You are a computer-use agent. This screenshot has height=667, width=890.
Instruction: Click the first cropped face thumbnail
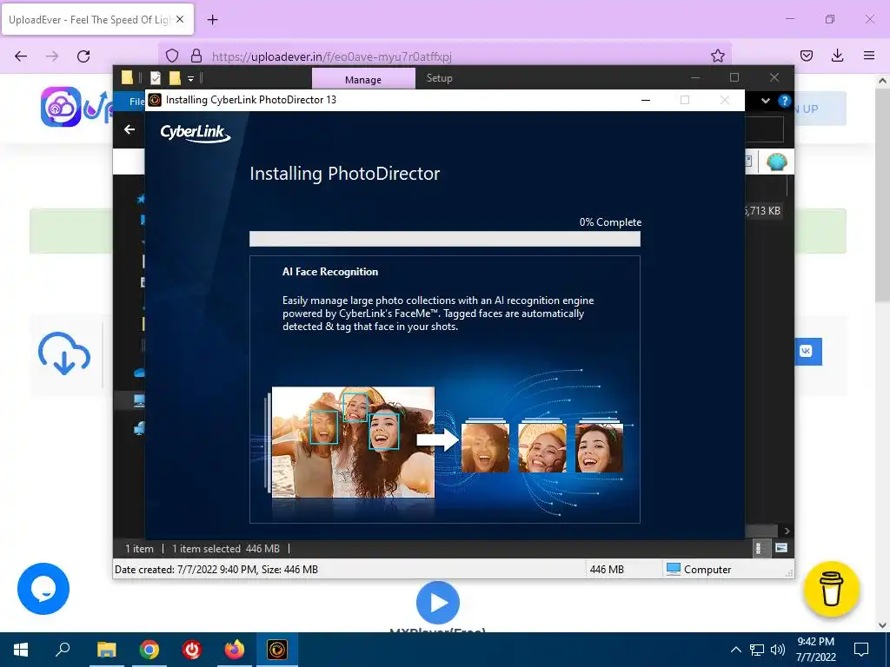(485, 448)
